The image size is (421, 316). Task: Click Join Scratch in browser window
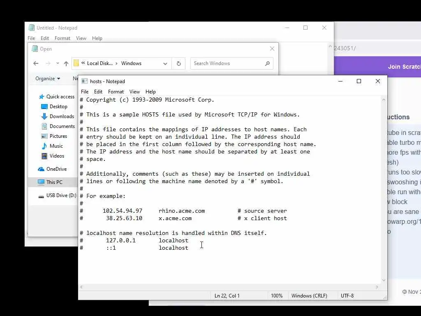404,67
